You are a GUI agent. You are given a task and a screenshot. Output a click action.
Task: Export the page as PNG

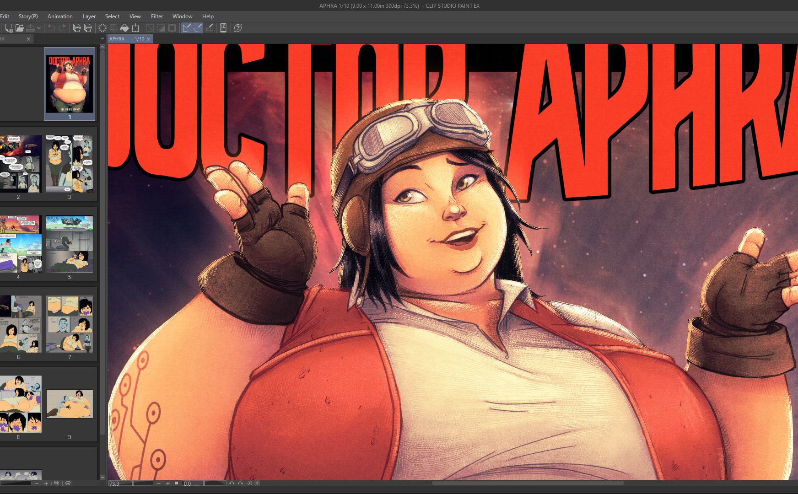click(x=77, y=28)
